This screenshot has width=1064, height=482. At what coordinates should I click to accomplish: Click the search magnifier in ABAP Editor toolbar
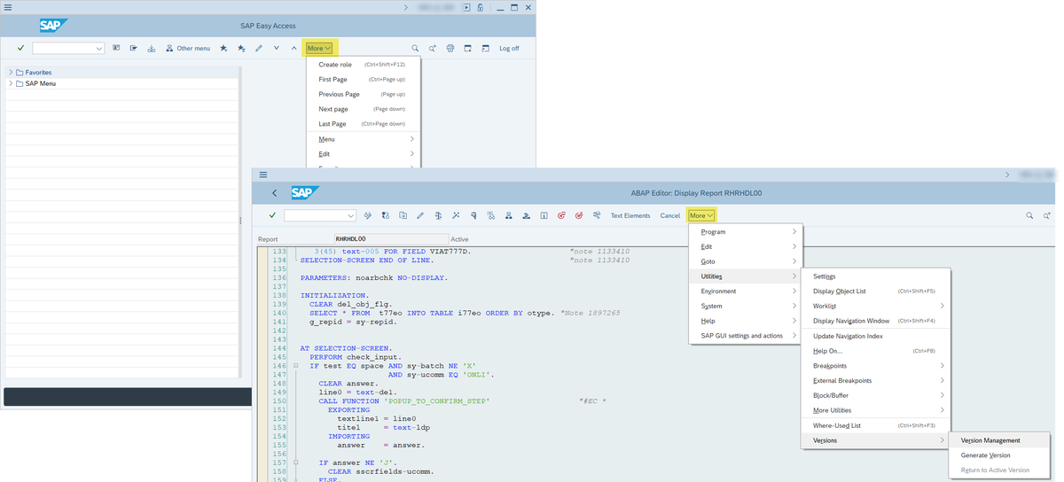[x=1029, y=215]
